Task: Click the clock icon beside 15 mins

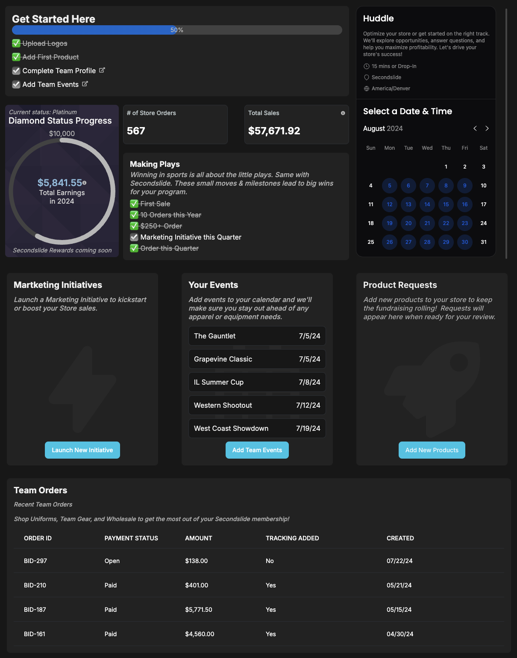Action: 367,66
